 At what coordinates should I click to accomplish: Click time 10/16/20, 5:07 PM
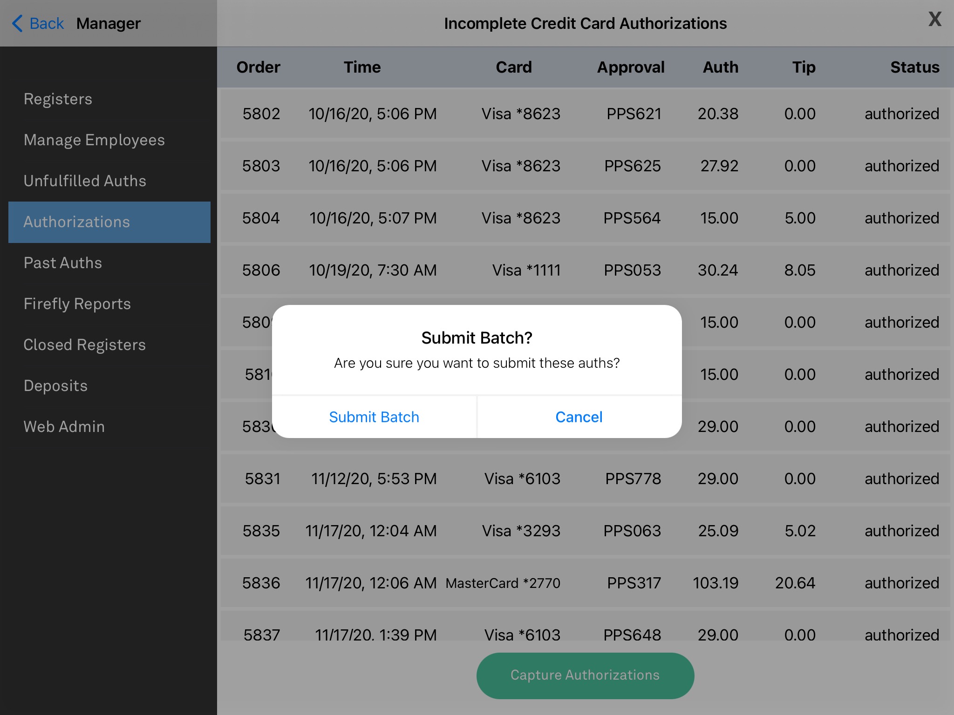(373, 218)
